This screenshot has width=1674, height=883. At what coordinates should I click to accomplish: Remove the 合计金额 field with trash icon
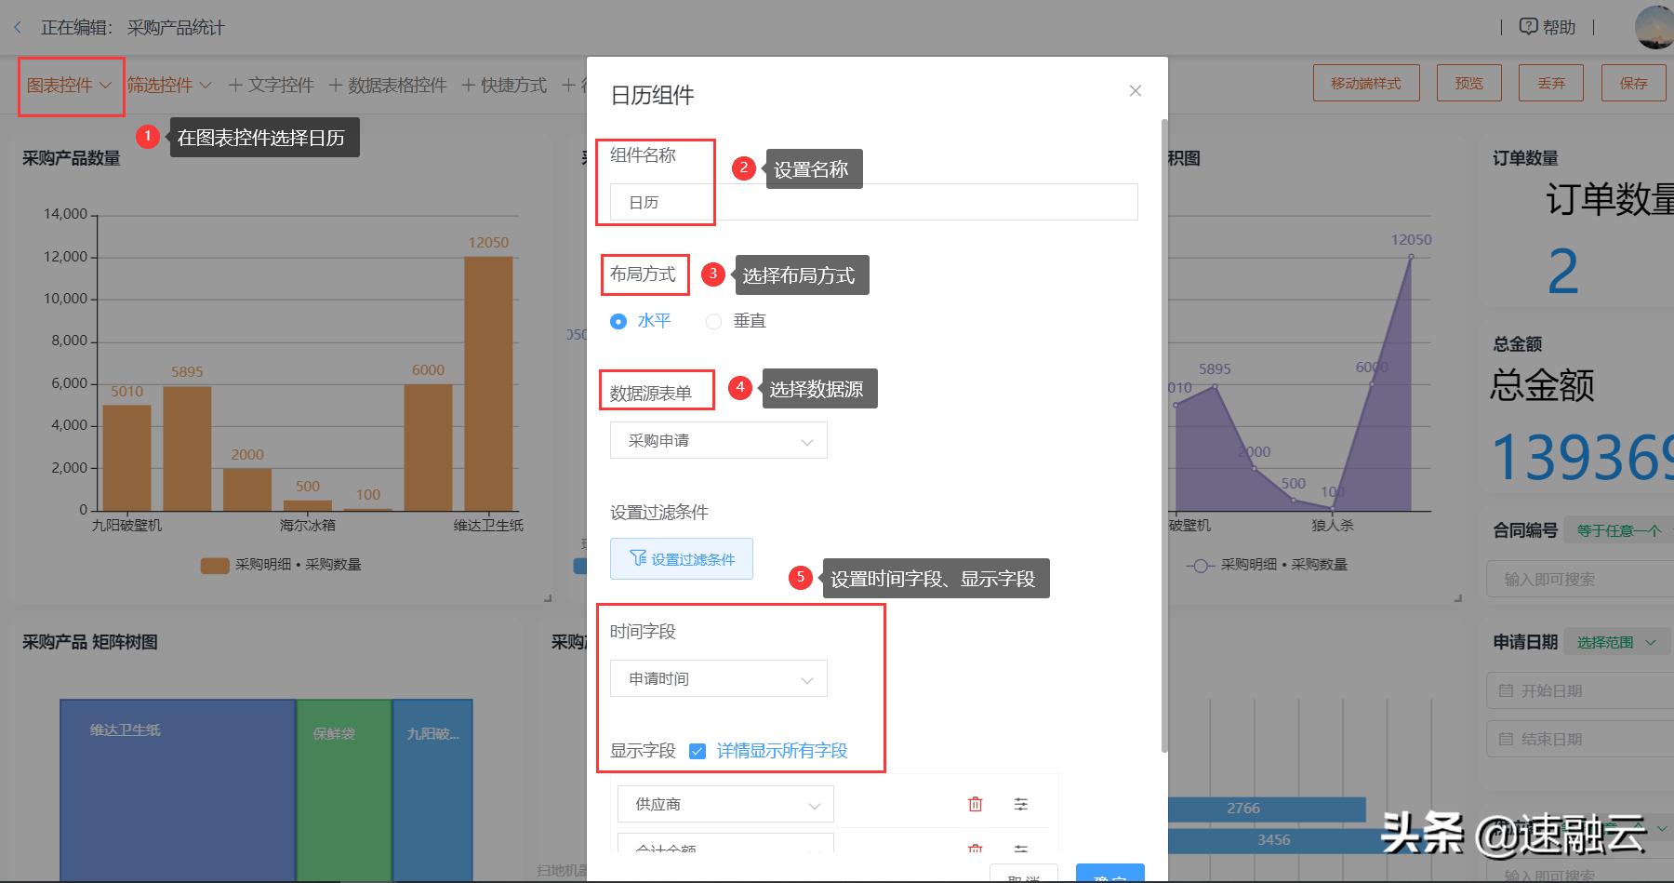click(x=975, y=849)
